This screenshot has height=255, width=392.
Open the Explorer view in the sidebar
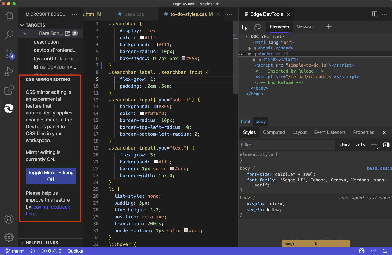[x=9, y=16]
